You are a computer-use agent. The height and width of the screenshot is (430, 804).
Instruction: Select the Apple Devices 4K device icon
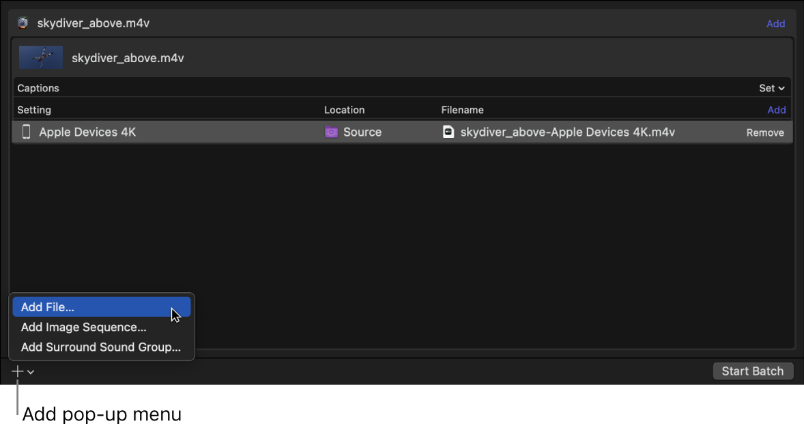26,132
